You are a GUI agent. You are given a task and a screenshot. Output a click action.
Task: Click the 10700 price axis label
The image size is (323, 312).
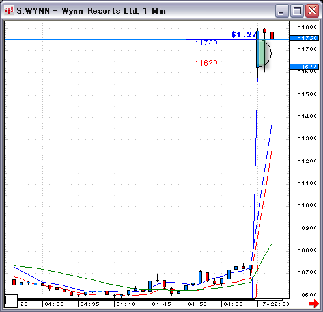pos(307,272)
